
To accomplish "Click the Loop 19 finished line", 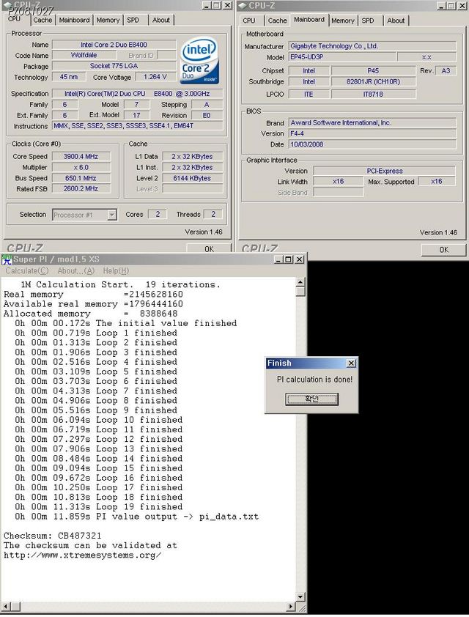I will pos(99,507).
